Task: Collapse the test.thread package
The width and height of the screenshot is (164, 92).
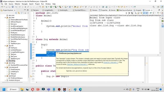Action: point(5,76)
